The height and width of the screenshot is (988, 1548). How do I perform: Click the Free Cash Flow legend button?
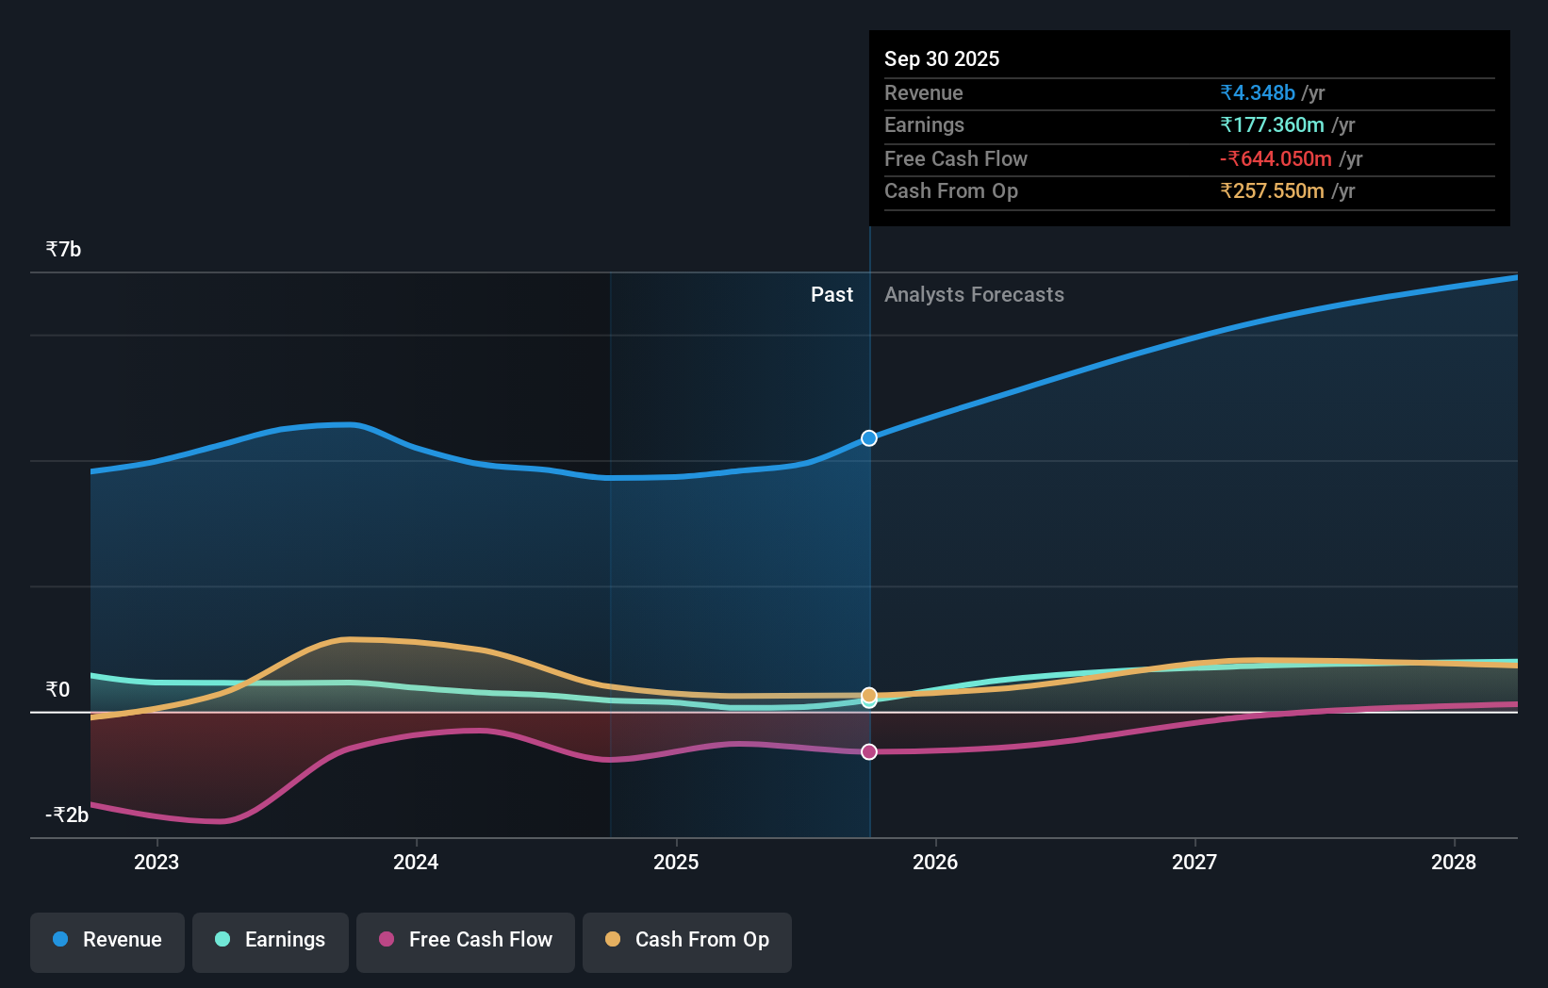(466, 940)
